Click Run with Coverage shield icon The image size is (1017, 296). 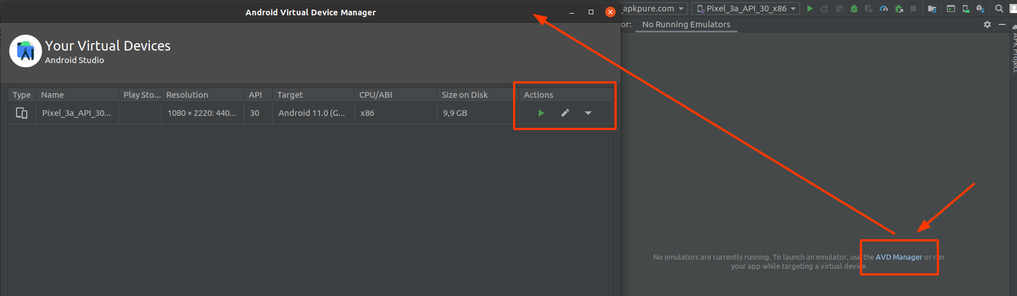click(869, 9)
